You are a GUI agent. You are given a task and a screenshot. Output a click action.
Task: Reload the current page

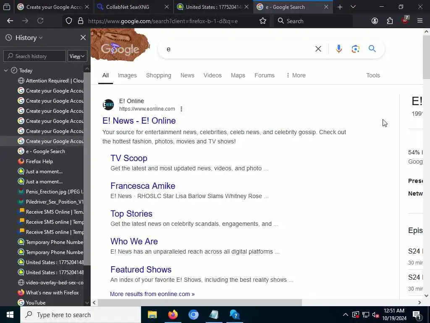[40, 21]
